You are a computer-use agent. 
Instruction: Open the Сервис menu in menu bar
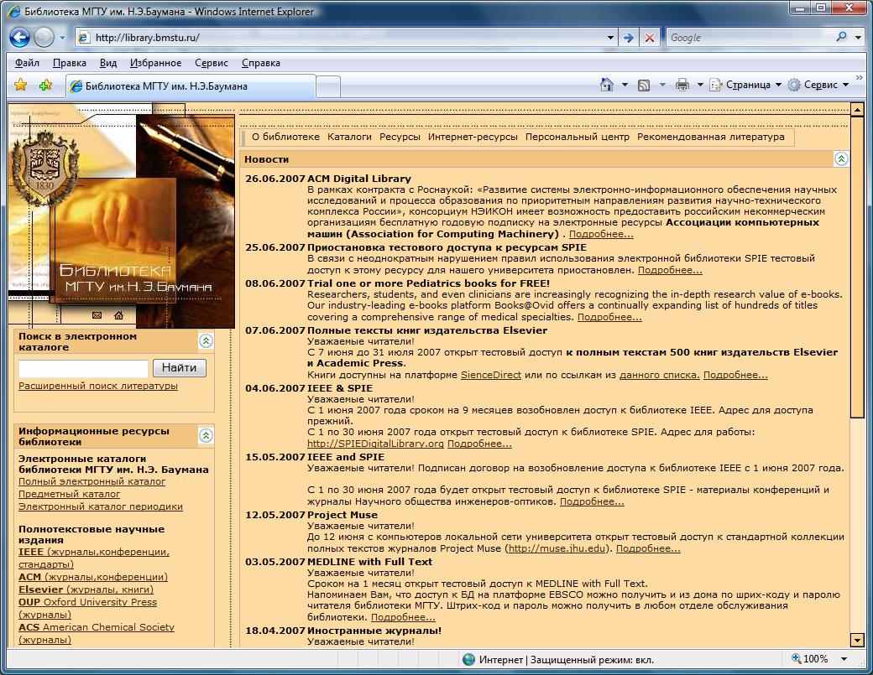tap(211, 63)
